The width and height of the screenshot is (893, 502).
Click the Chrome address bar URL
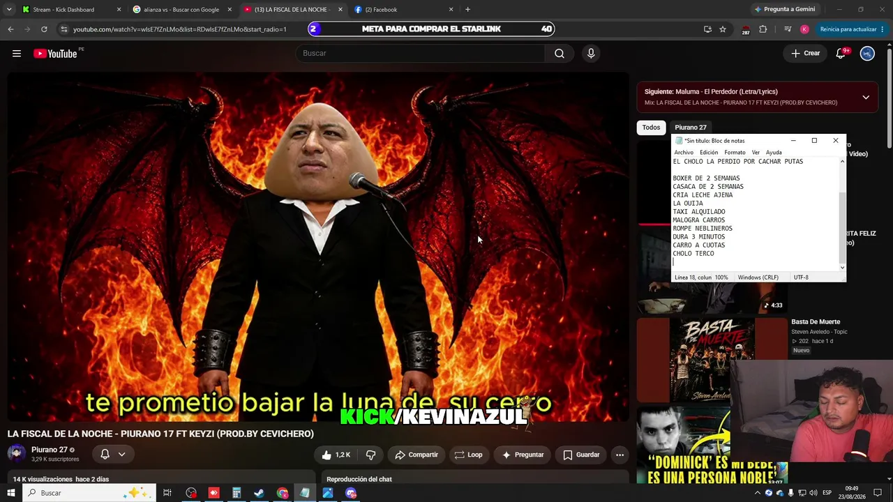click(180, 29)
